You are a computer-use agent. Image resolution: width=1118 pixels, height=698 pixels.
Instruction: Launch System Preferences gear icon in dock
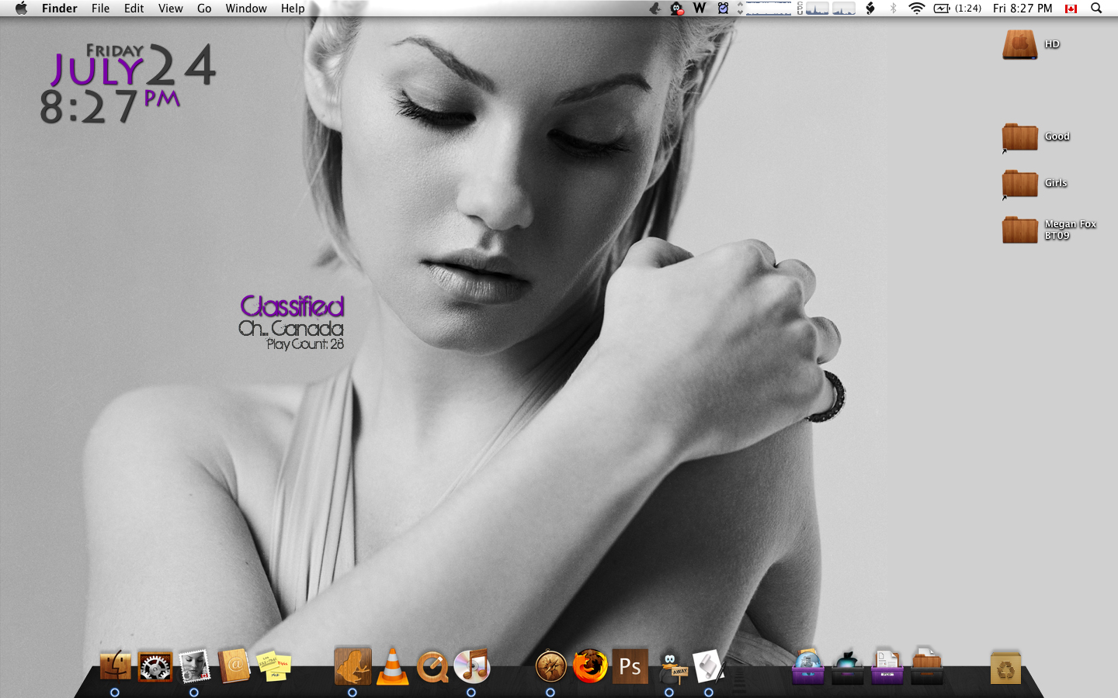(x=155, y=666)
